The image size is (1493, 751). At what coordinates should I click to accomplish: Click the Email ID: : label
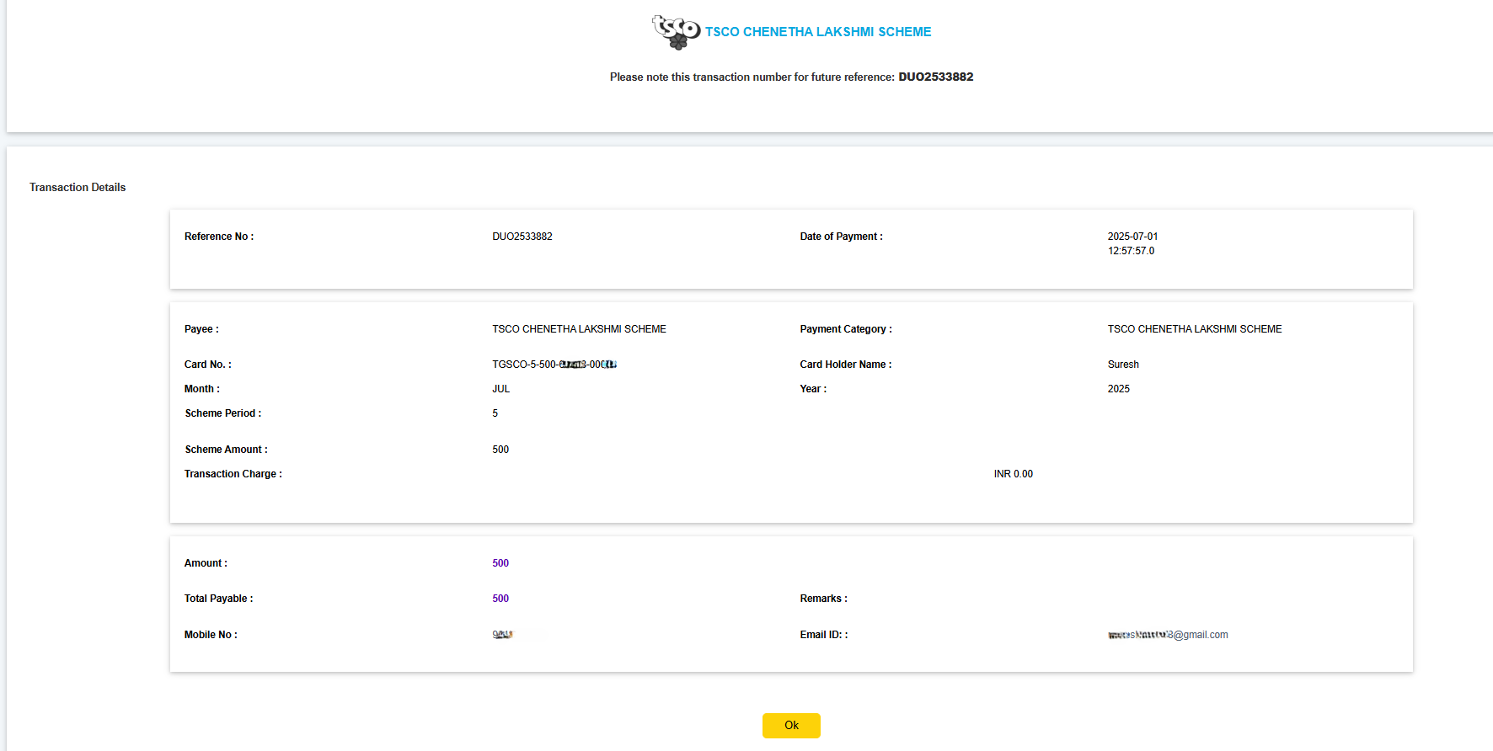click(x=824, y=635)
